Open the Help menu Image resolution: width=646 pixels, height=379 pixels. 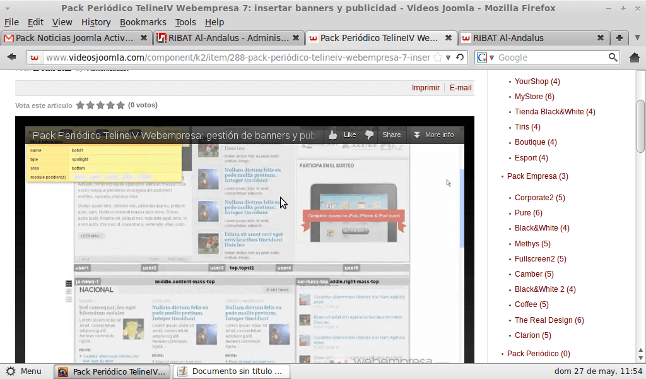click(214, 22)
